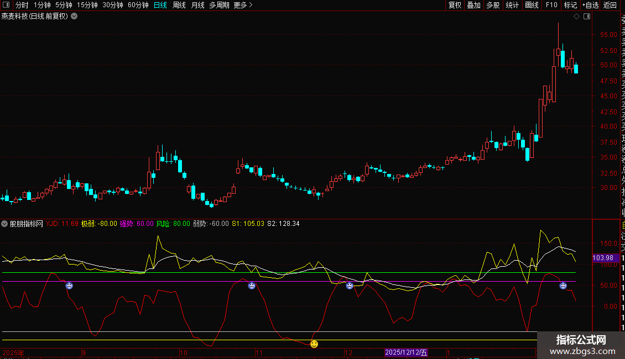Click the sad face marker in late August
This screenshot has height=359, width=625.
point(69,286)
